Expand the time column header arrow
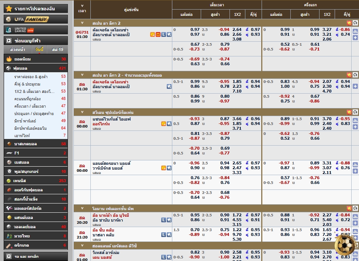The image size is (359, 261). point(82,6)
